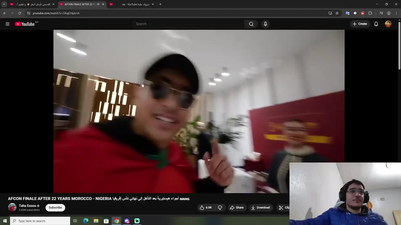Click the red image extension icon
The height and width of the screenshot is (225, 401).
(362, 13)
